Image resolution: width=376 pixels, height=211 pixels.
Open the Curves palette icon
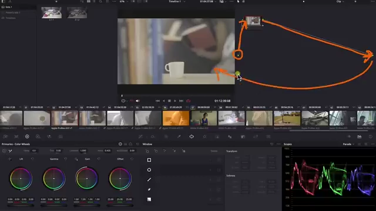click(x=141, y=137)
